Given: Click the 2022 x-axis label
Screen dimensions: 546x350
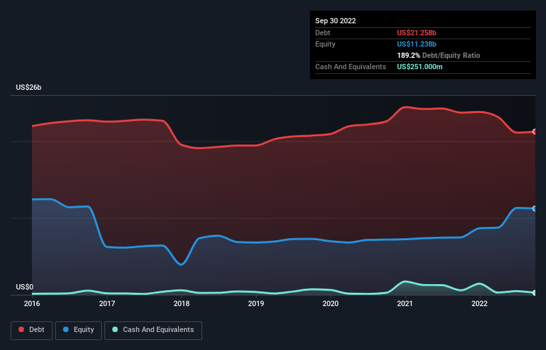Looking at the screenshot, I should (x=479, y=303).
